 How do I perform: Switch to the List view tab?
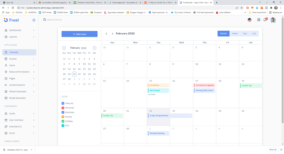[x=254, y=34]
